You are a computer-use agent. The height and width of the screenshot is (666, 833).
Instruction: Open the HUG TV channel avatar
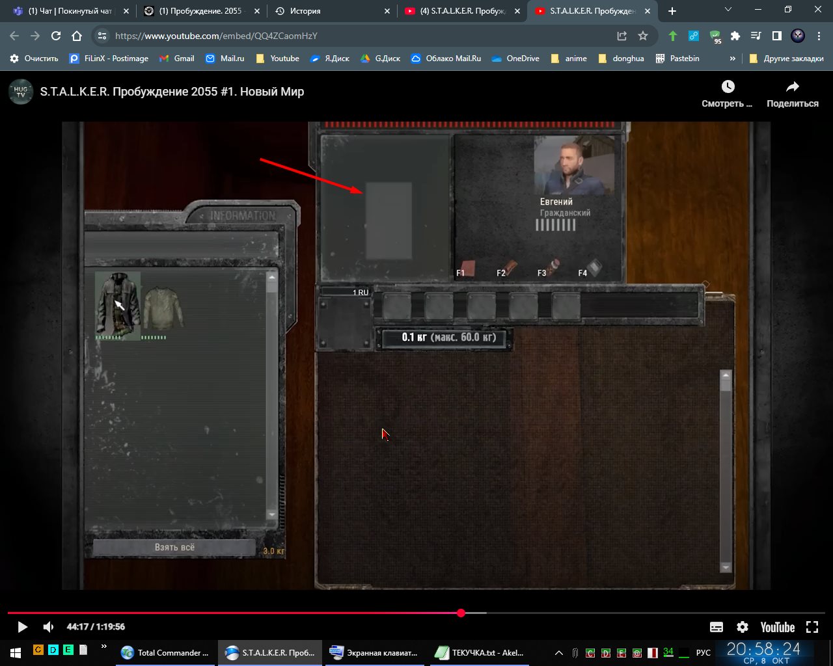[21, 92]
